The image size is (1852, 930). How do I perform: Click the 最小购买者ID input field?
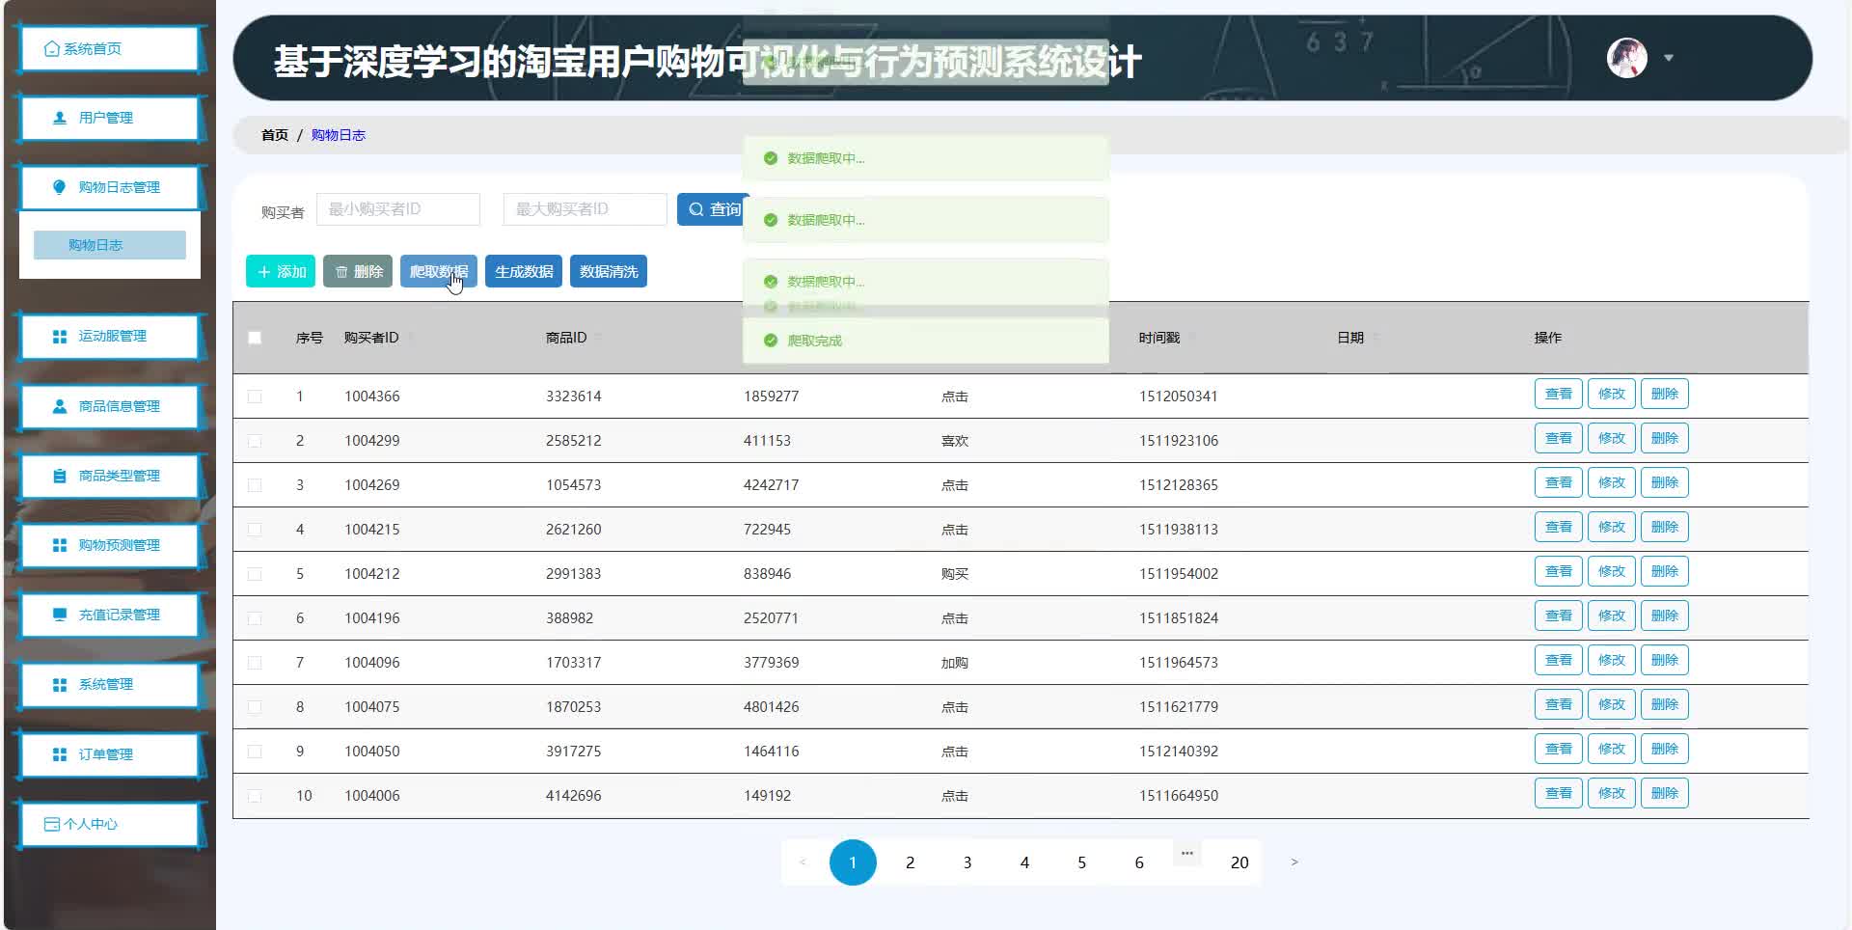coord(398,208)
